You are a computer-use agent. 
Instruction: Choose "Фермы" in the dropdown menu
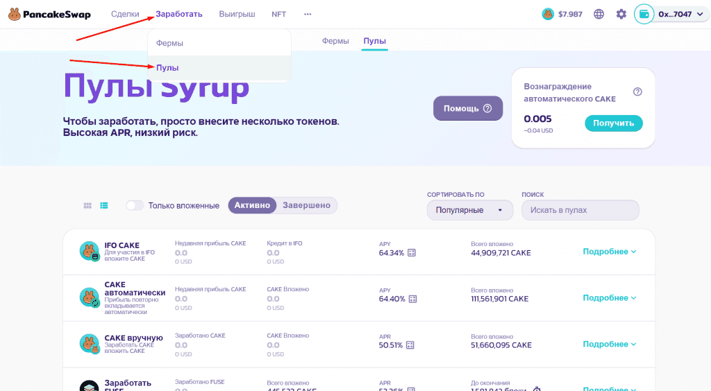[219, 43]
